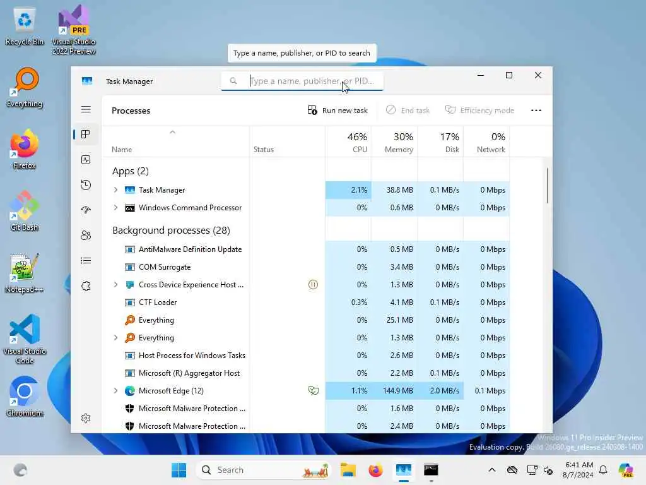This screenshot has height=485, width=646.
Task: Sort processes by the Name column
Action: [x=176, y=141]
